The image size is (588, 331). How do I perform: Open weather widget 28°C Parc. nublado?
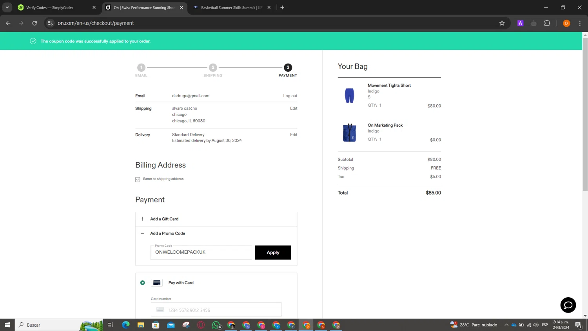(x=474, y=325)
